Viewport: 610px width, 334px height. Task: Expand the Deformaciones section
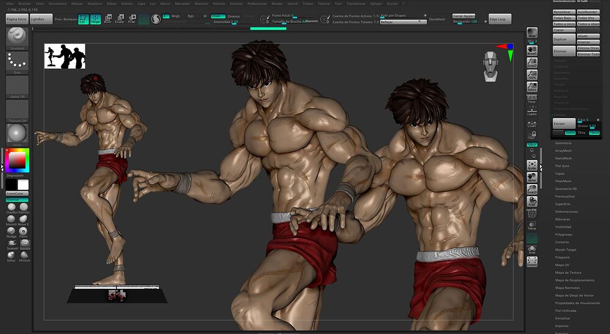(x=567, y=211)
